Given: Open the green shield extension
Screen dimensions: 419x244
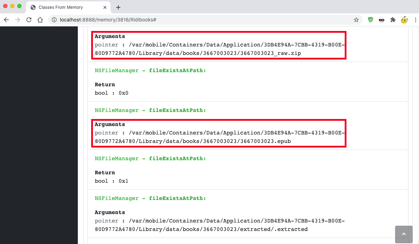Looking at the screenshot, I should [x=370, y=20].
